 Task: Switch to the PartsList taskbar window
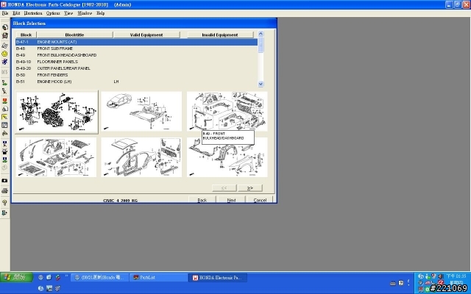click(x=159, y=278)
